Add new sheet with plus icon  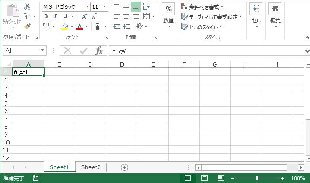[125, 167]
